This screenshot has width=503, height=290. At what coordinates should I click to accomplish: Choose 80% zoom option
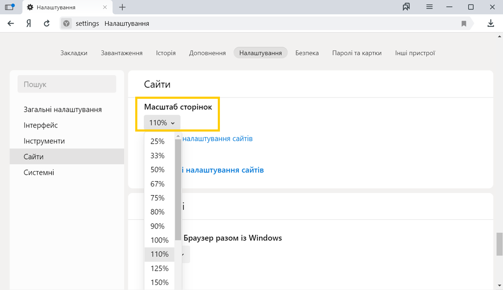[x=159, y=212]
